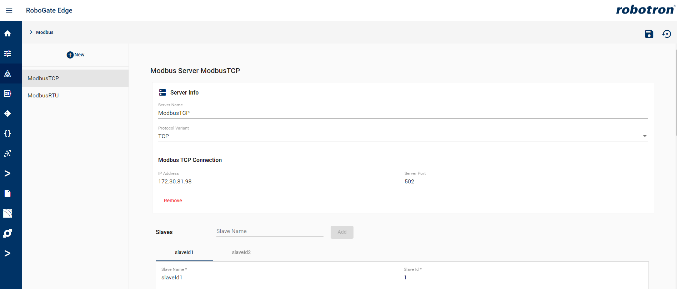Click the diamond-shaped routing sidebar icon
This screenshot has width=677, height=289.
click(x=7, y=113)
